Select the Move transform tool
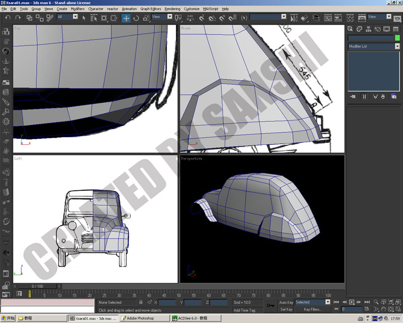 126,18
